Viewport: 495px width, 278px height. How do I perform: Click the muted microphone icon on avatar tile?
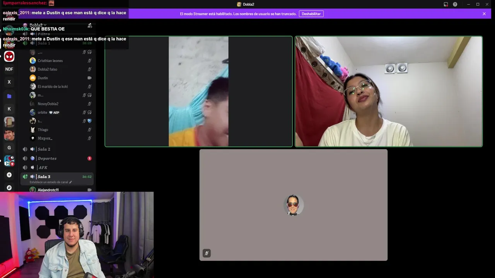(207, 253)
